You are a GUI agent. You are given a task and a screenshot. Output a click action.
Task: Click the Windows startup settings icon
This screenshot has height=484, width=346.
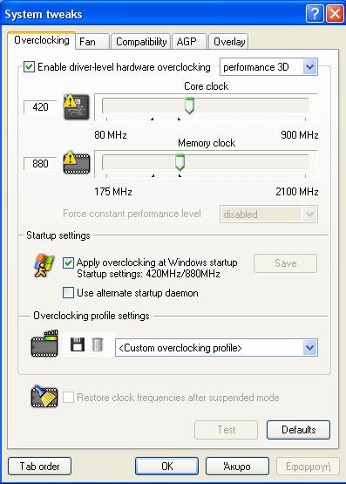pos(44,266)
